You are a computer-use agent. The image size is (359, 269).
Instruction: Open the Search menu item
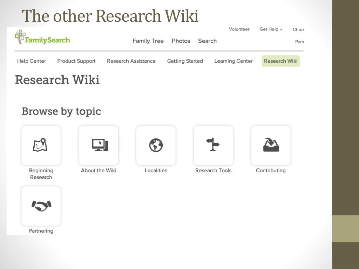click(x=208, y=41)
